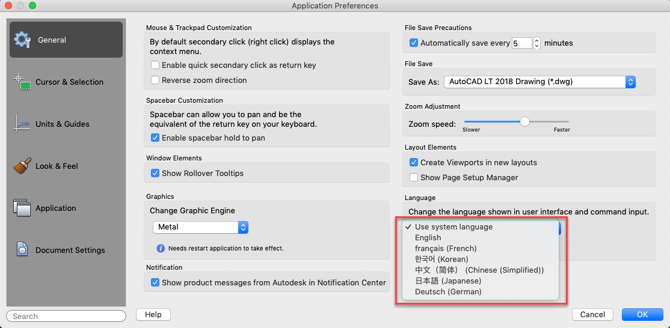Expand the Save As file format dropdown
This screenshot has width=670, height=328.
[x=539, y=82]
